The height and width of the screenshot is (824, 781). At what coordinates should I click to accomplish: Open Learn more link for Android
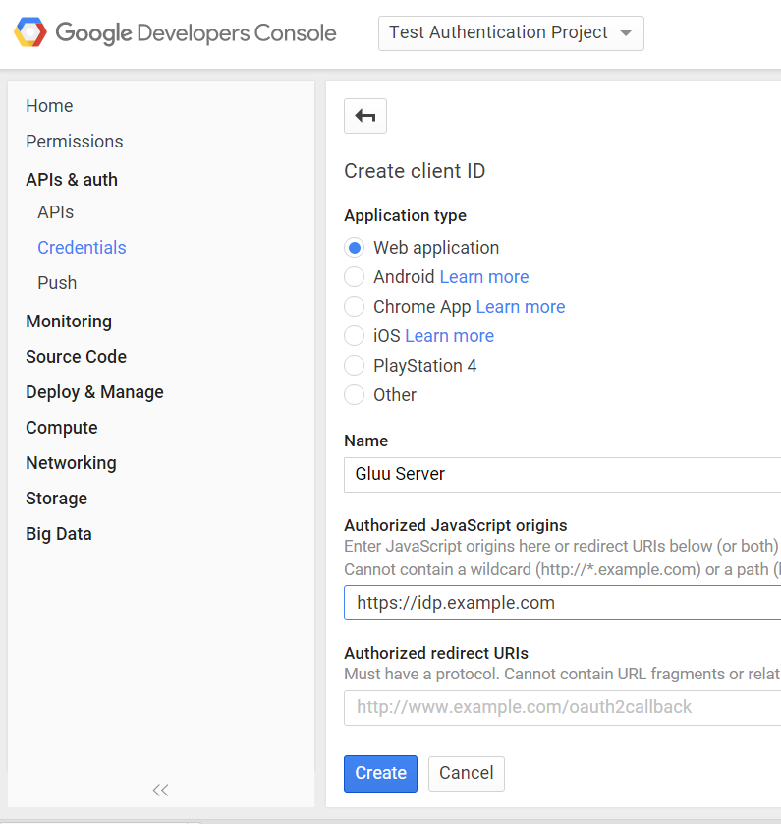[484, 277]
